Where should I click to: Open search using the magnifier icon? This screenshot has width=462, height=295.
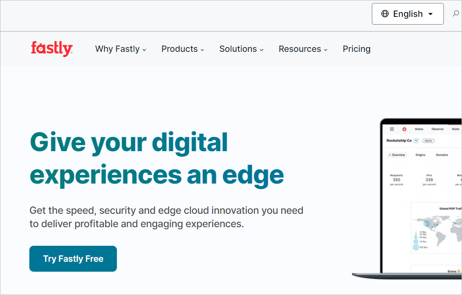click(x=456, y=13)
